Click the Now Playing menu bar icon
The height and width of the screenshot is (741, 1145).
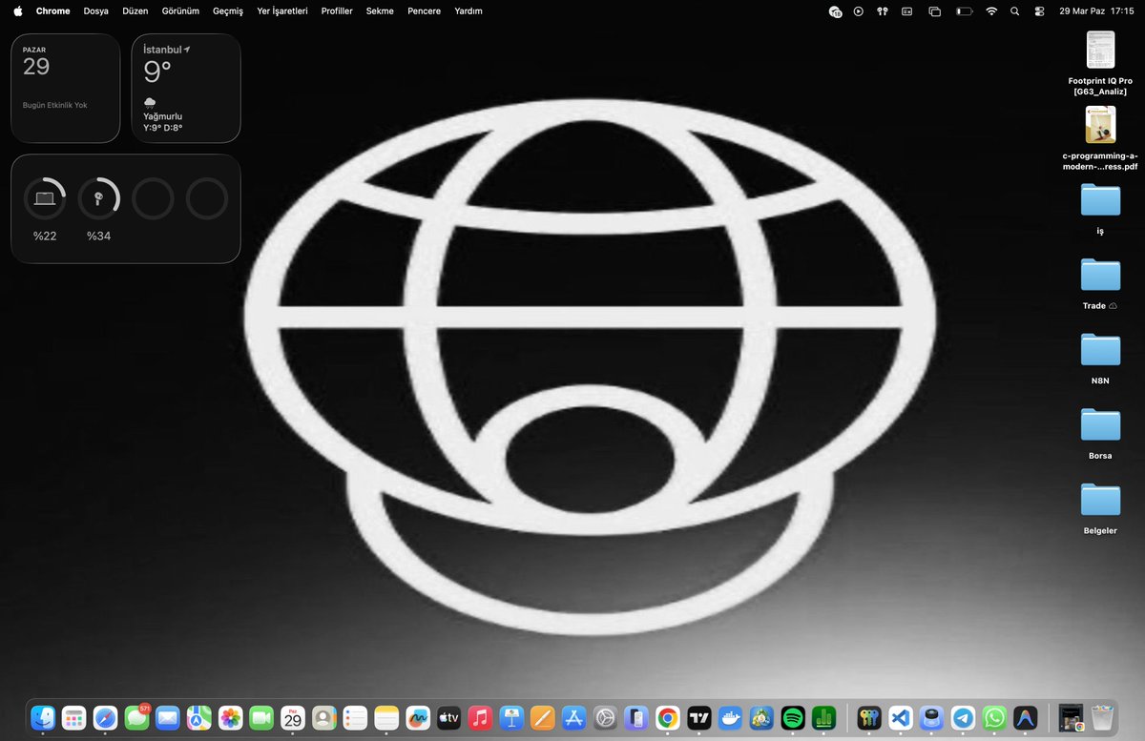[859, 10]
